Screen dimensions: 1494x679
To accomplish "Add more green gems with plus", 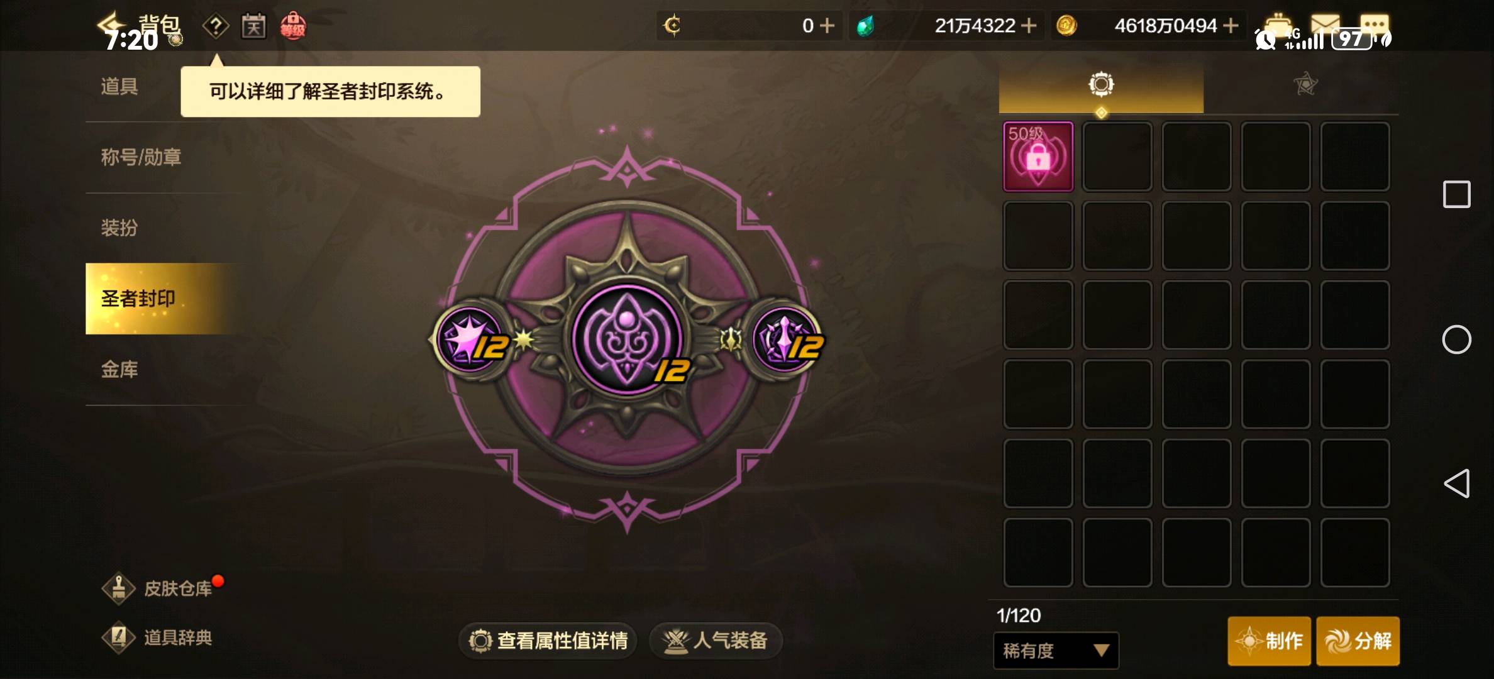I will pos(1029,26).
